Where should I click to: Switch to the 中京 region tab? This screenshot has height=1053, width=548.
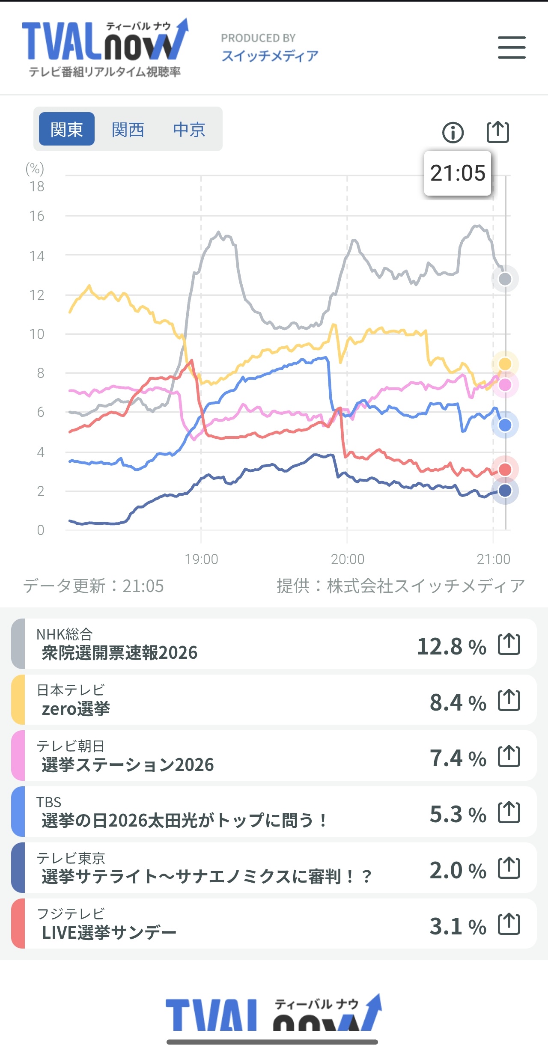[189, 129]
